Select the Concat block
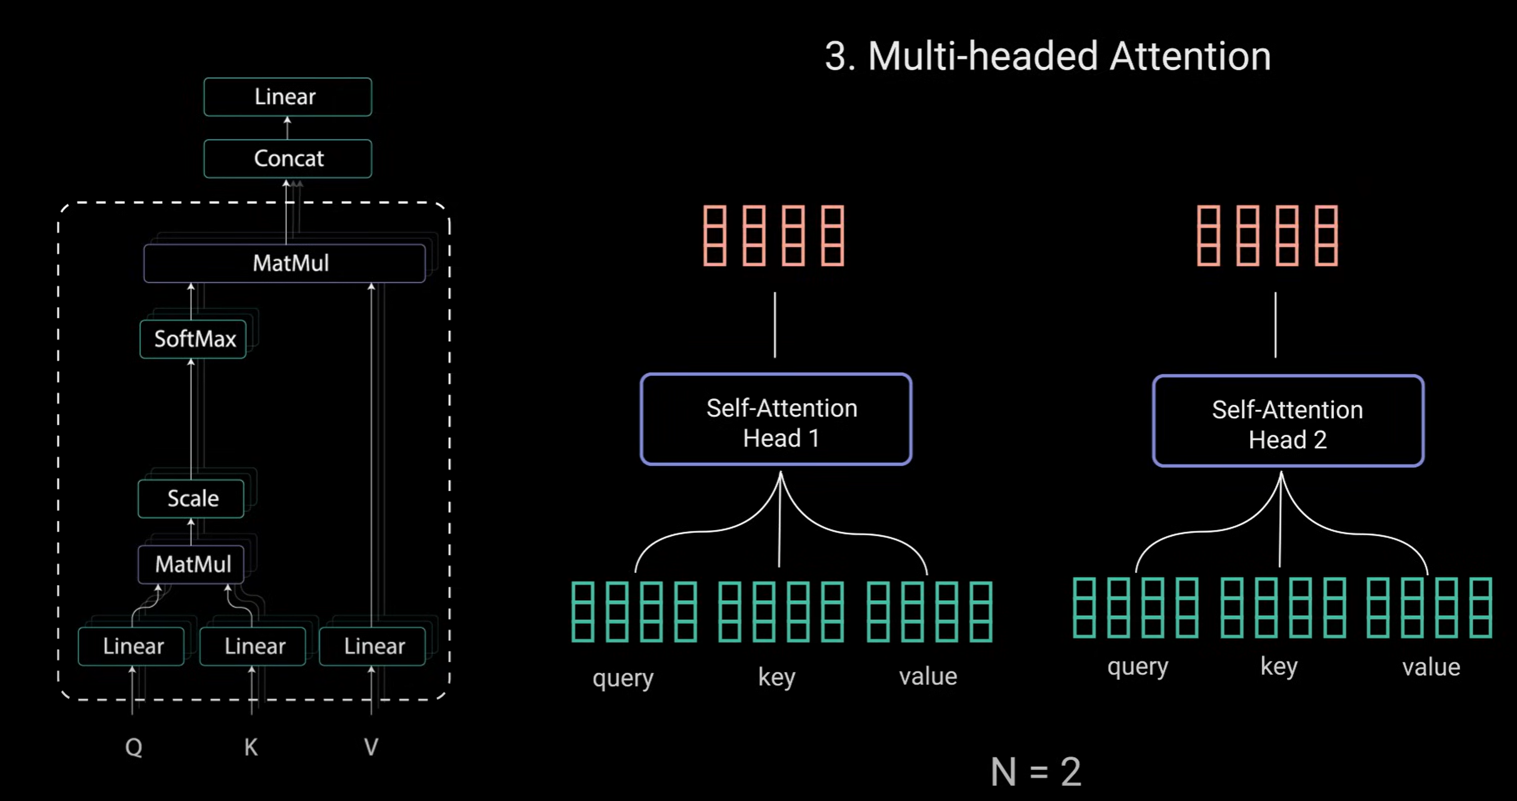This screenshot has height=801, width=1517. [288, 158]
